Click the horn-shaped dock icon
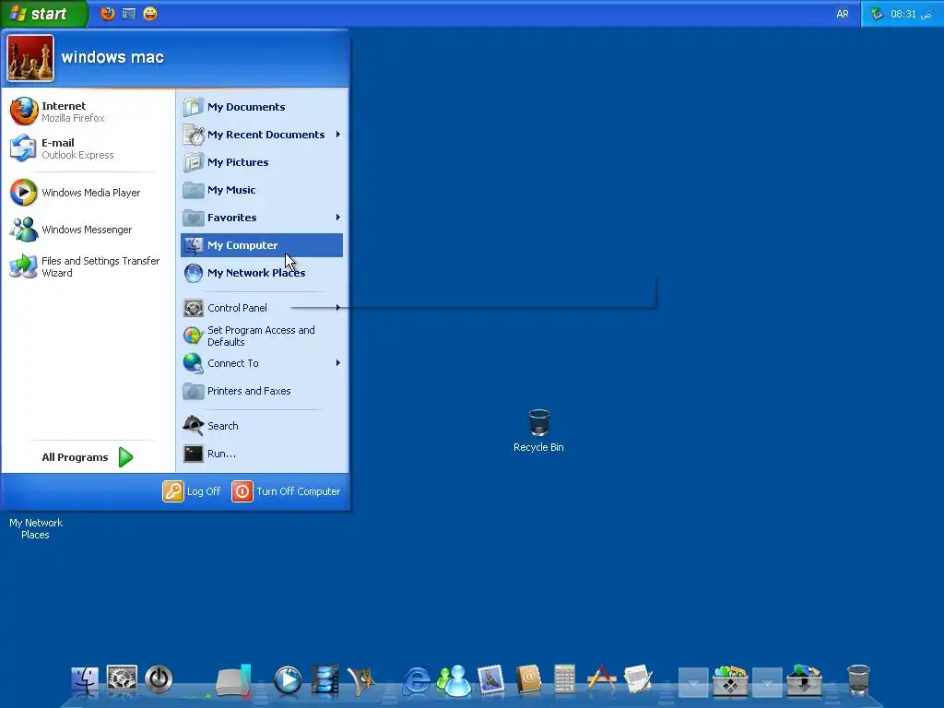The image size is (944, 708). pos(361,681)
